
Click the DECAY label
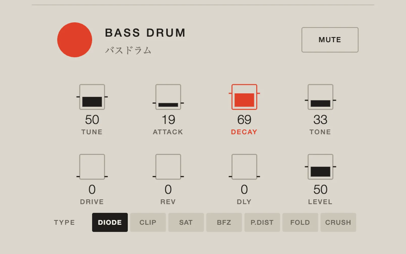(x=244, y=132)
